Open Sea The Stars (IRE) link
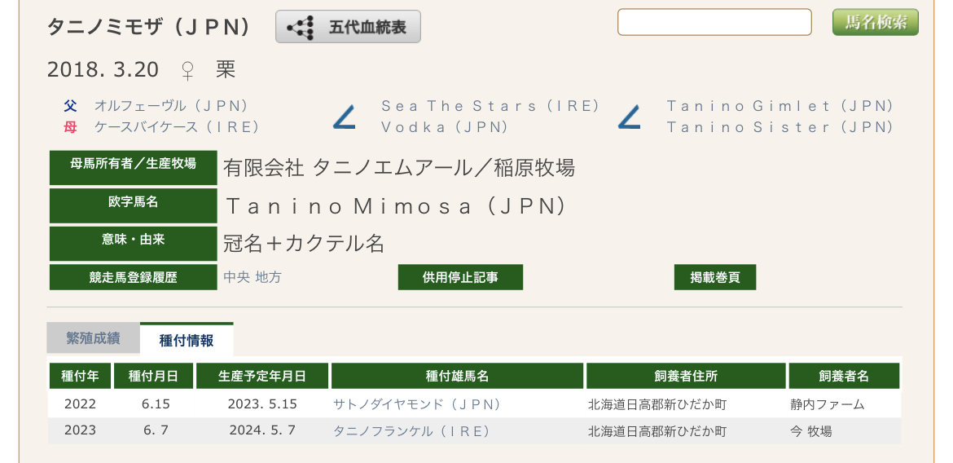Screen dimensions: 953x463 tap(490, 106)
